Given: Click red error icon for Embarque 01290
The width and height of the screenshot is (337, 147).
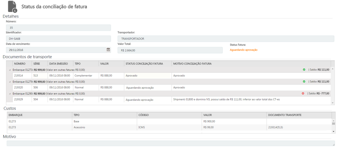Looking at the screenshot, I should (303, 93).
